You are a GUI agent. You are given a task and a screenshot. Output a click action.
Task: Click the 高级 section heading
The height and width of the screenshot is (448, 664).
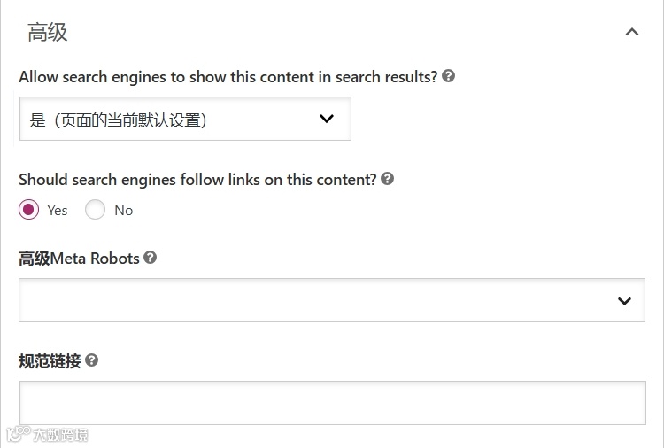[48, 33]
